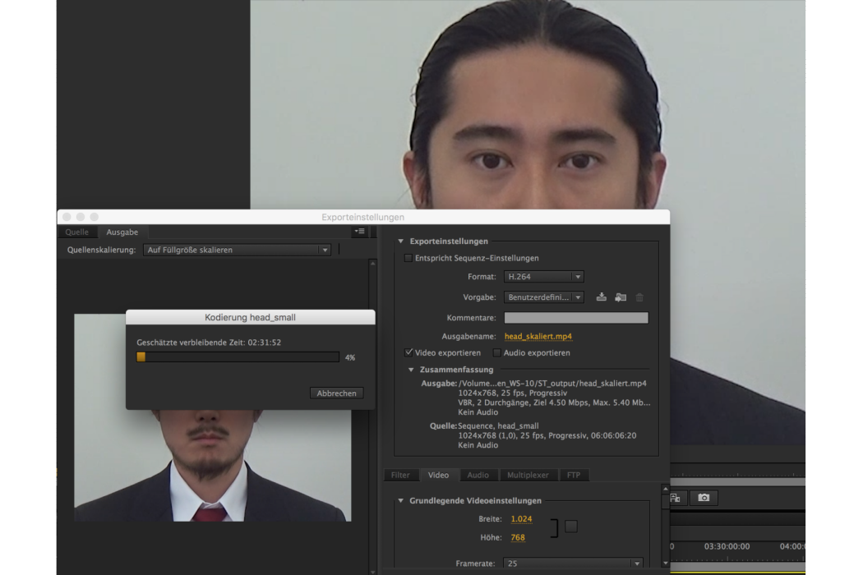
Task: Click the delete preset trash icon
Action: tap(639, 297)
